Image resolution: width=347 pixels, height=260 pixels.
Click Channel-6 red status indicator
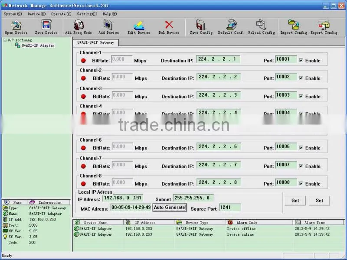pyautogui.click(x=83, y=148)
